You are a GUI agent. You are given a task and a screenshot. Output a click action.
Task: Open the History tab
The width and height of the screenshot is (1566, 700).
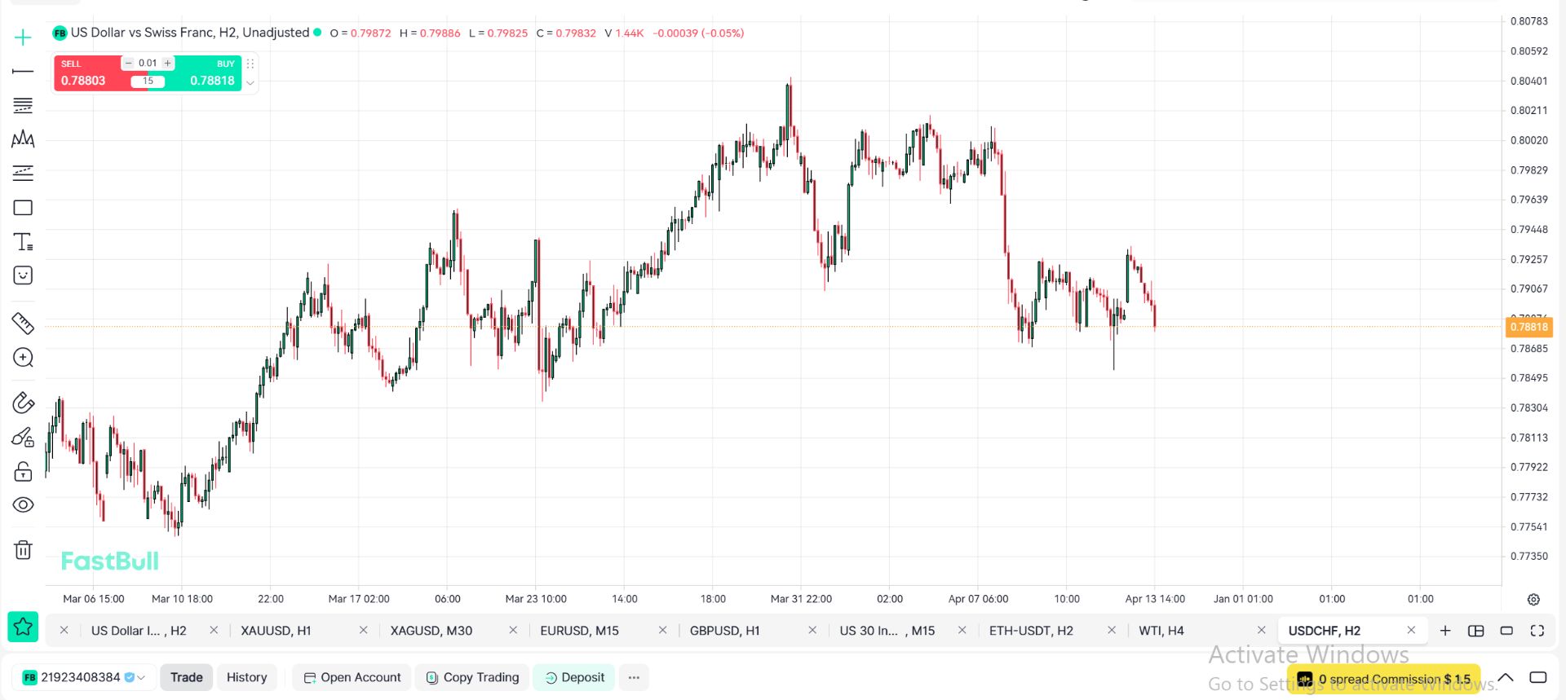pyautogui.click(x=246, y=677)
